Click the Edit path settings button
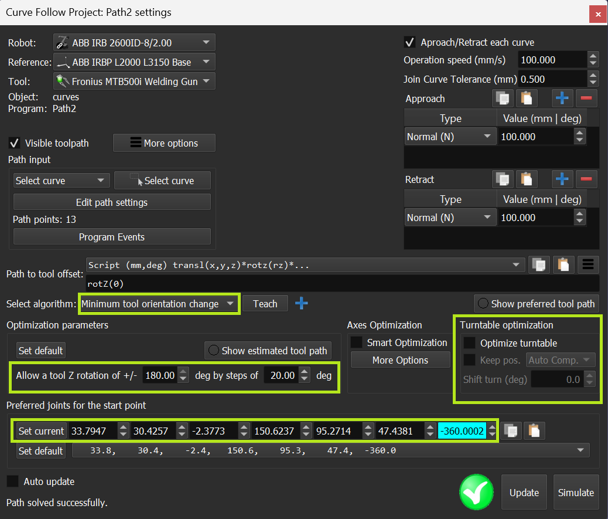 coord(112,202)
